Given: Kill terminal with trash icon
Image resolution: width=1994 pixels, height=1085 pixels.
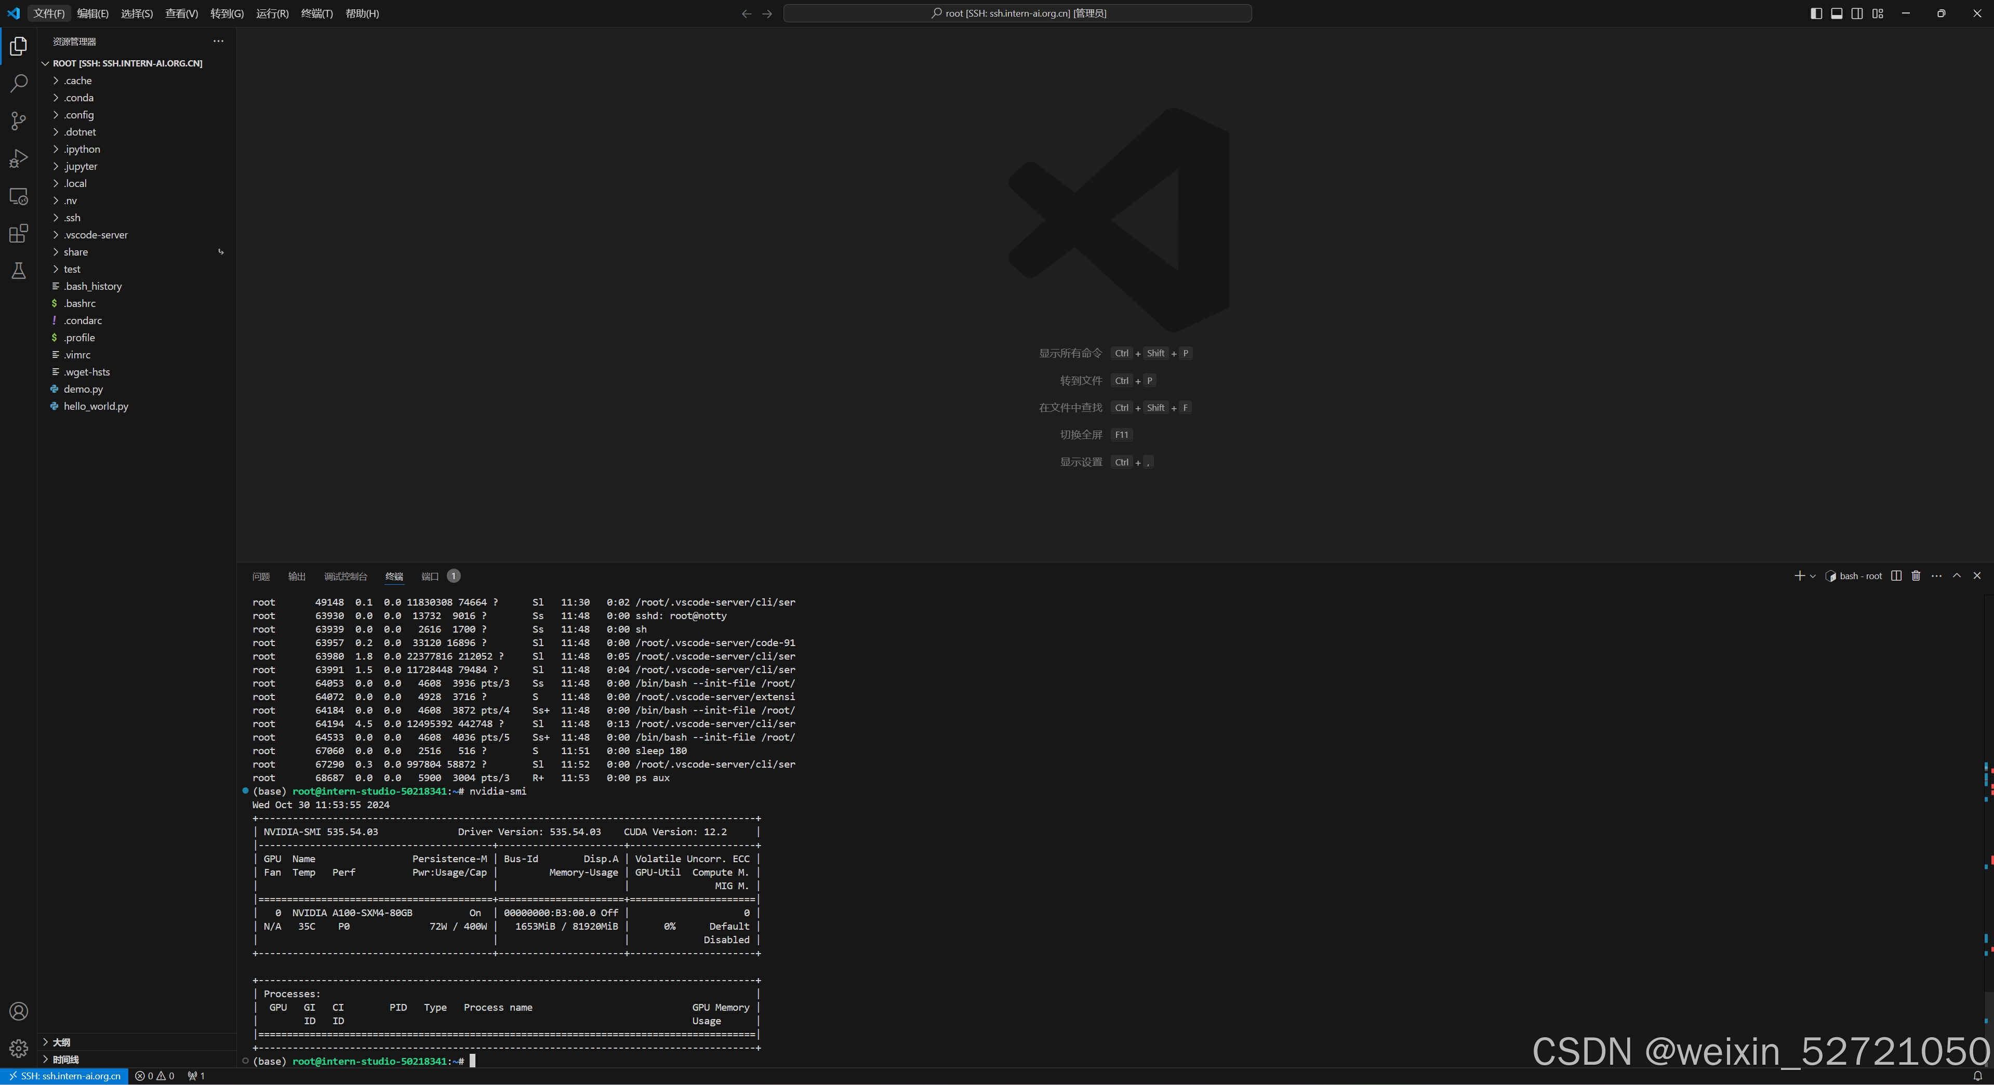Looking at the screenshot, I should click(1916, 576).
